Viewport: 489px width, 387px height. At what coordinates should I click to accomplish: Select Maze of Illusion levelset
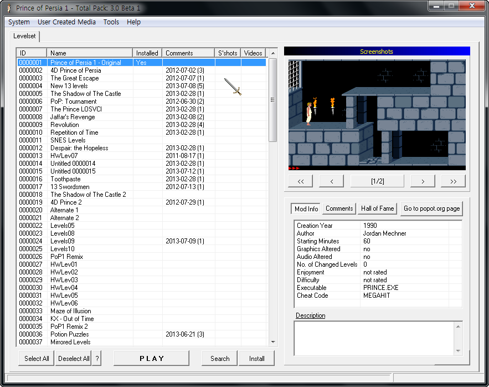pos(142,311)
